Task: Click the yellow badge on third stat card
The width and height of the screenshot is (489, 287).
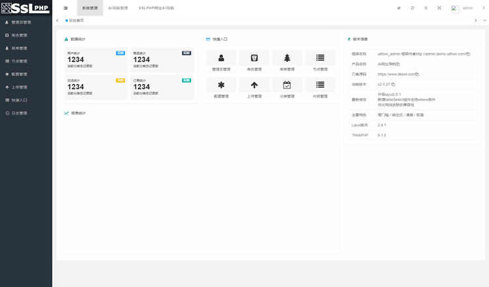Action: tap(121, 80)
